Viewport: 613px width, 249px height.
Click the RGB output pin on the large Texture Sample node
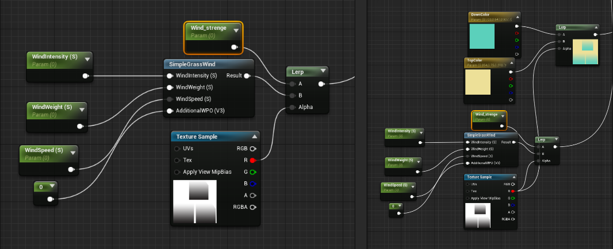click(253, 149)
